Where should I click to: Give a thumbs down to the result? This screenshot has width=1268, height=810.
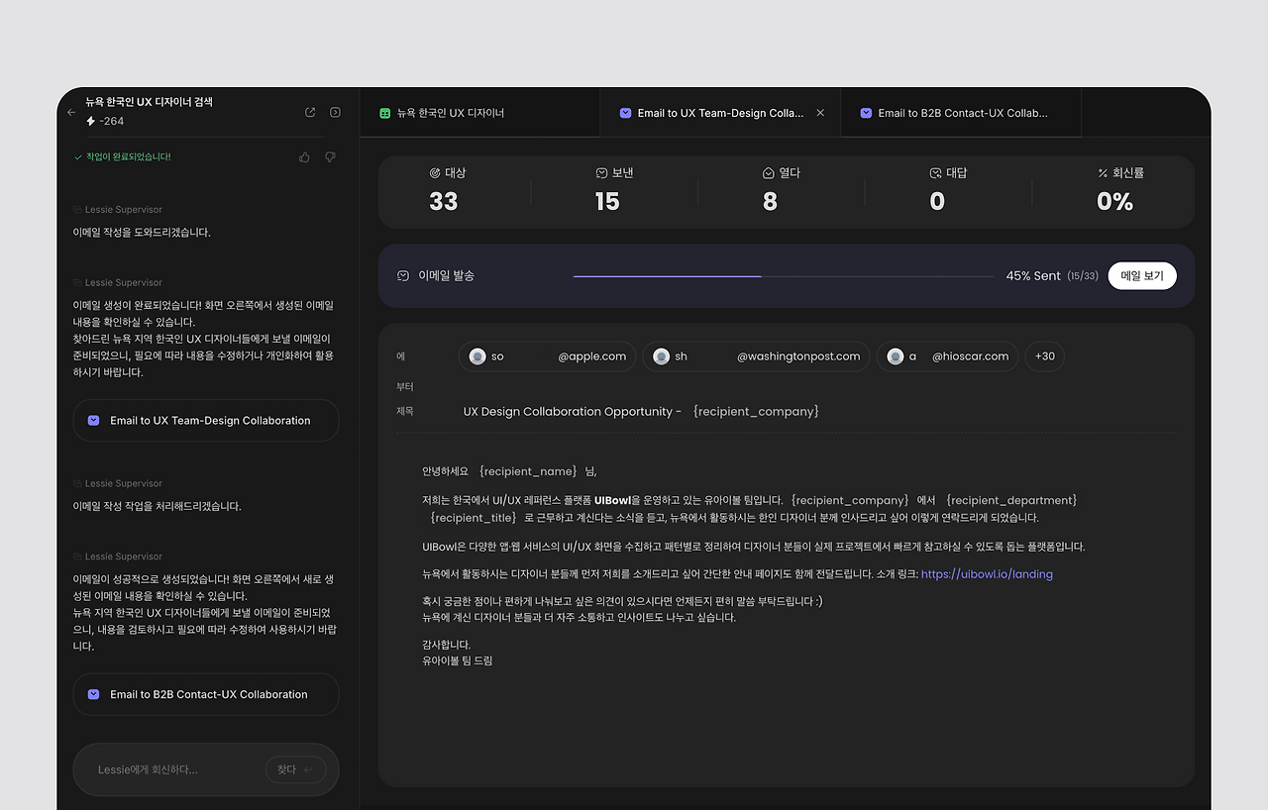coord(330,156)
